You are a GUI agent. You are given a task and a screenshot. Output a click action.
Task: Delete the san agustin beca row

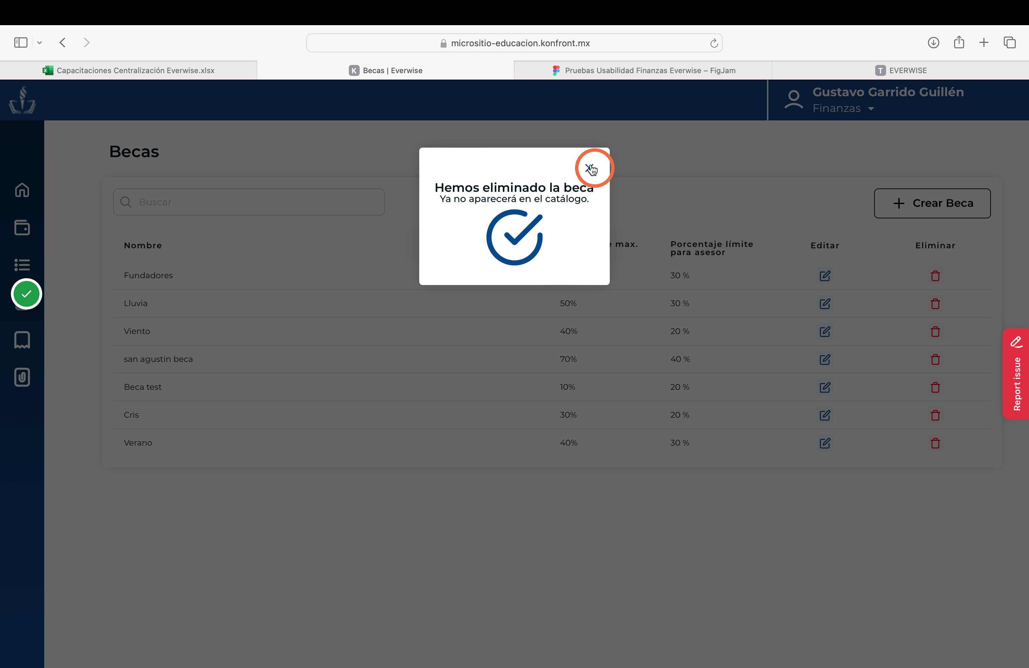[x=935, y=359]
